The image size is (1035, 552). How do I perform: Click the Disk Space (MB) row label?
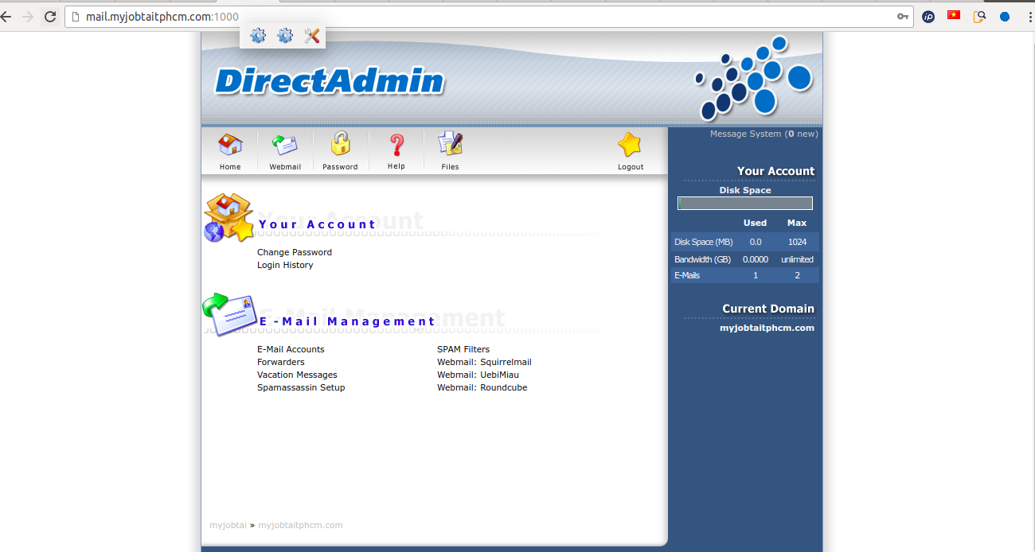(x=704, y=242)
